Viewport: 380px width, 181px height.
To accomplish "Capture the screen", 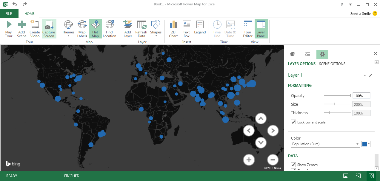I will click(x=49, y=29).
